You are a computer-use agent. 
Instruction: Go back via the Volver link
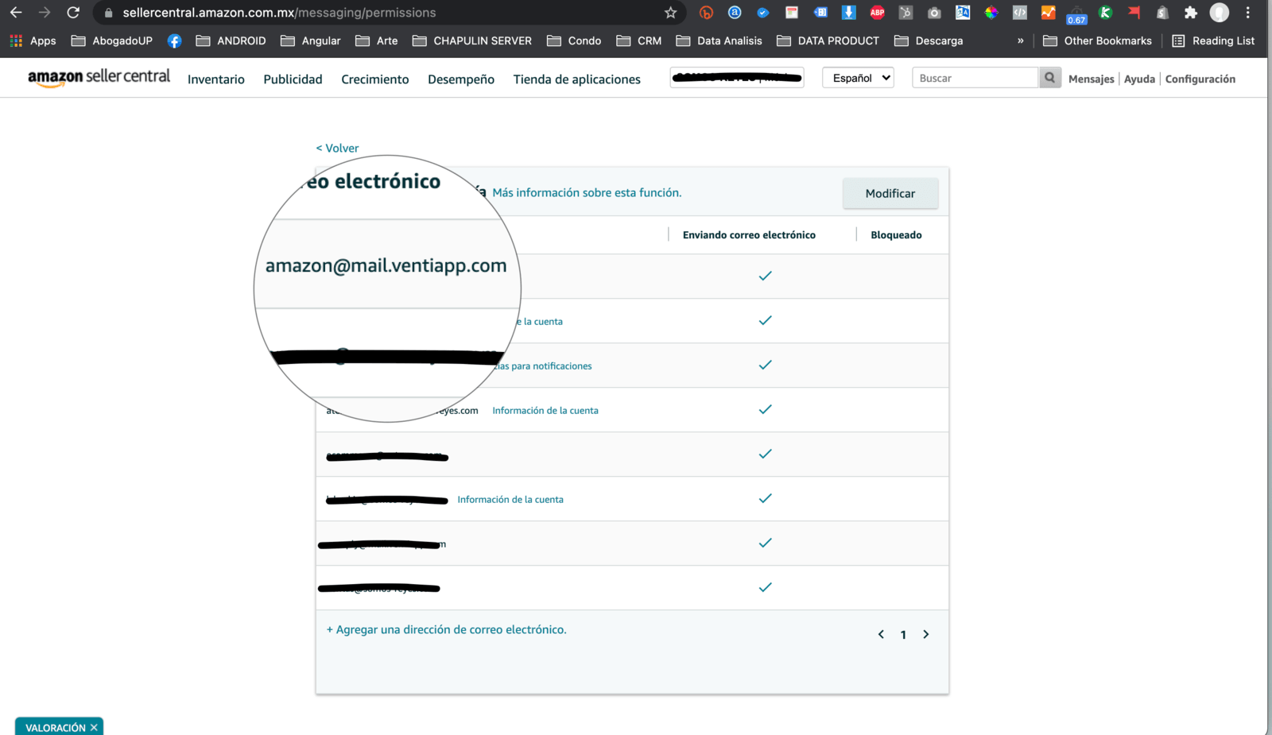tap(337, 148)
